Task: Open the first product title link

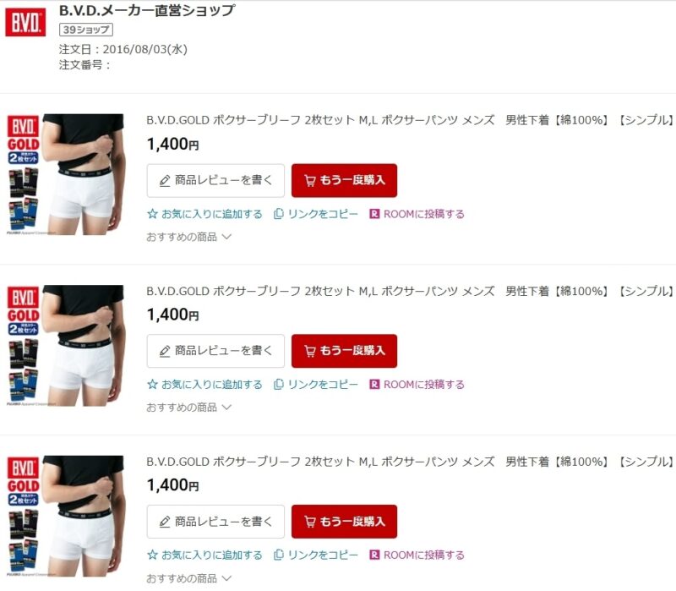Action: point(410,120)
